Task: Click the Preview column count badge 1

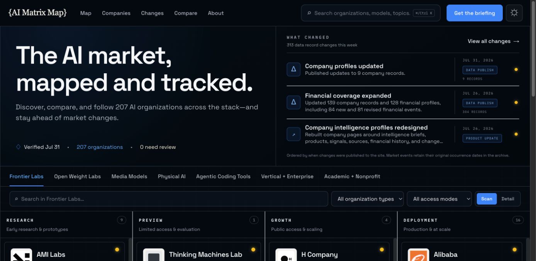Action: (254, 220)
